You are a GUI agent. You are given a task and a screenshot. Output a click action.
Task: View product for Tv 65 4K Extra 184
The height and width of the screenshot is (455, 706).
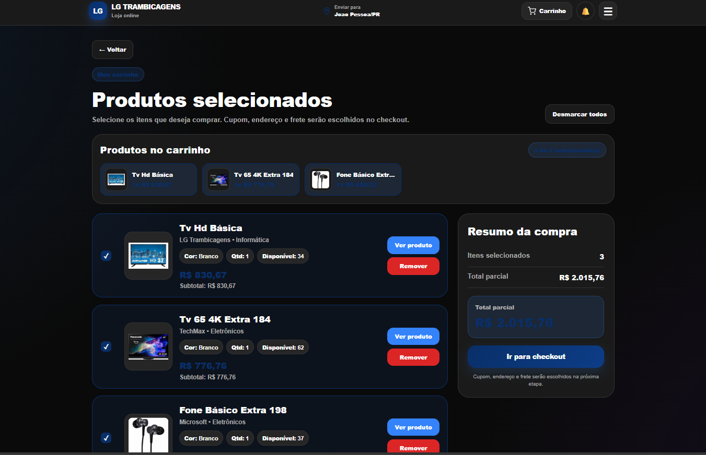point(413,337)
